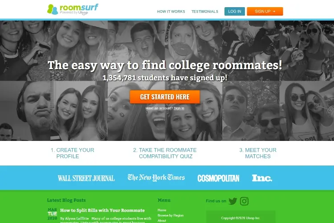Open the Testimonials page
The image size is (334, 223).
point(205,12)
